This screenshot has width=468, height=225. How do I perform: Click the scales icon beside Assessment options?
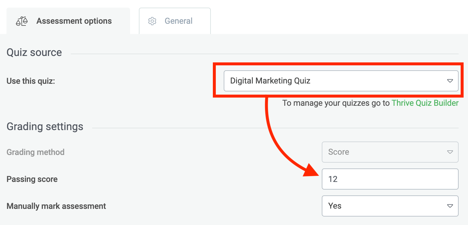coord(22,21)
